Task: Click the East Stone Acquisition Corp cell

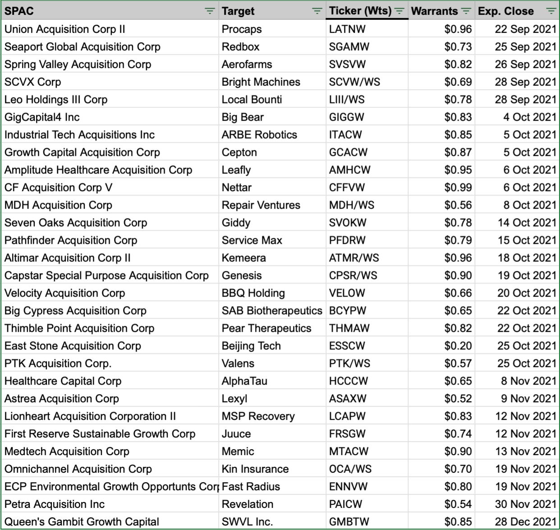Action: (x=110, y=346)
